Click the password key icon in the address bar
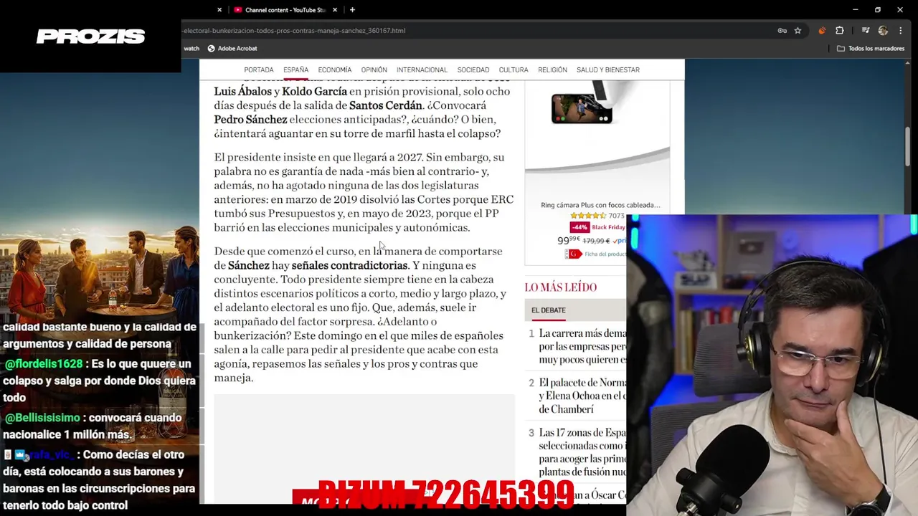918x516 pixels. pos(782,31)
